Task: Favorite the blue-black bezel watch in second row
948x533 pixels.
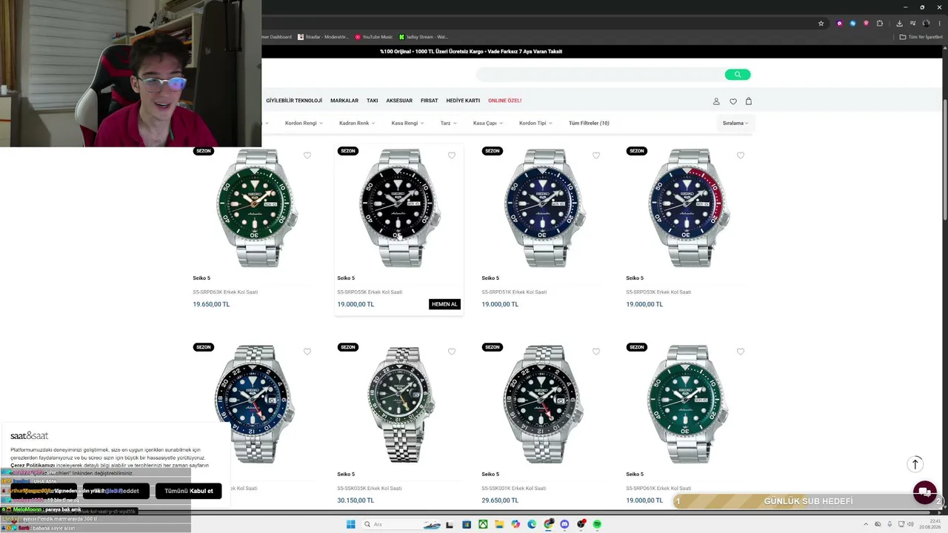Action: click(x=307, y=352)
